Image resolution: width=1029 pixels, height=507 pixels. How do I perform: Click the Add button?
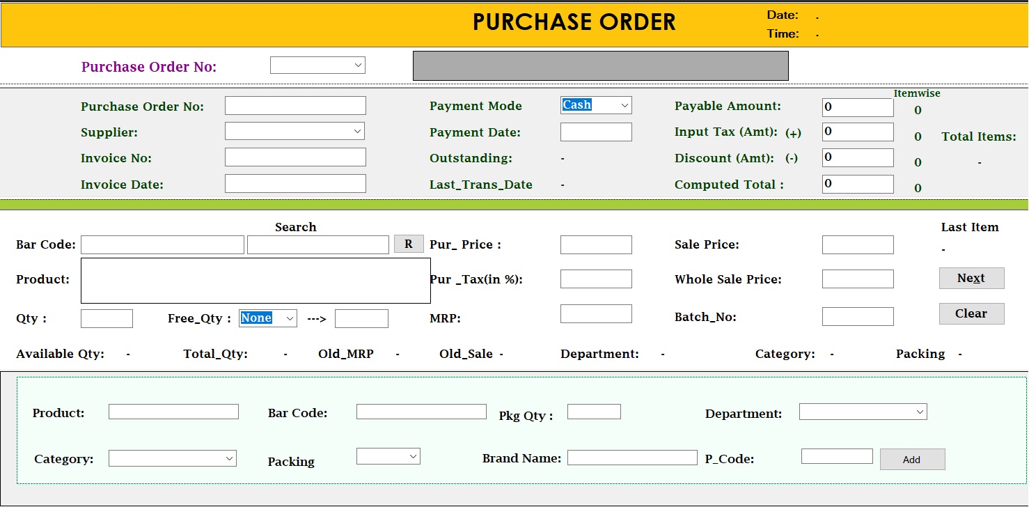pos(912,460)
